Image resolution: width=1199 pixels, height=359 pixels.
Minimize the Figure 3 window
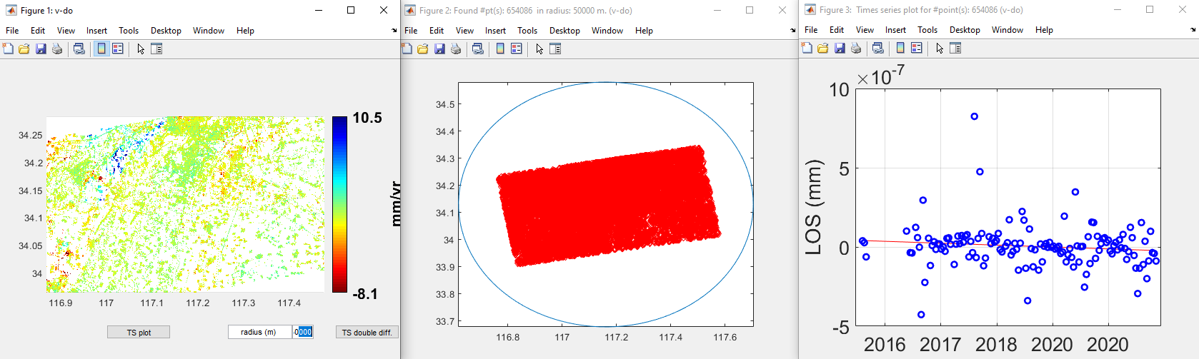[1117, 10]
